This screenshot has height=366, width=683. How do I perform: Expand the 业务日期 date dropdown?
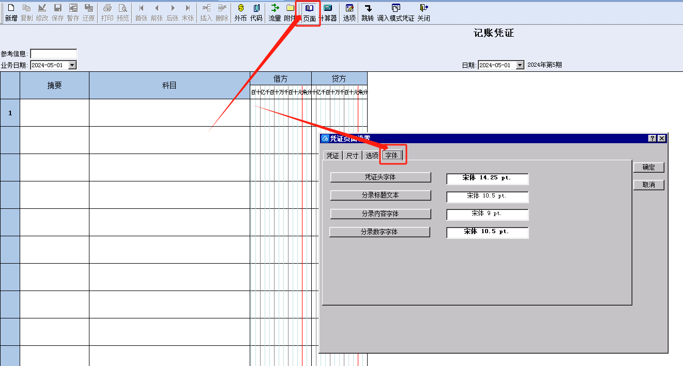[72, 65]
